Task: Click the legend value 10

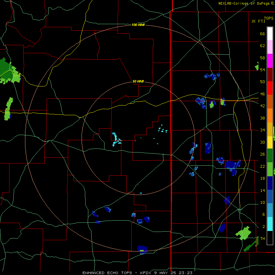Action: (x=262, y=203)
